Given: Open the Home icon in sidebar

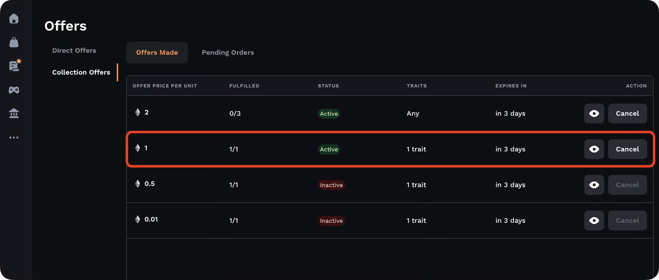Looking at the screenshot, I should pos(14,19).
